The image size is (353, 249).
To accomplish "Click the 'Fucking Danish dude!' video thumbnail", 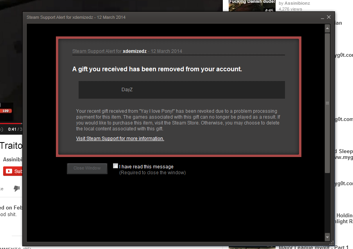I will point(252,5).
